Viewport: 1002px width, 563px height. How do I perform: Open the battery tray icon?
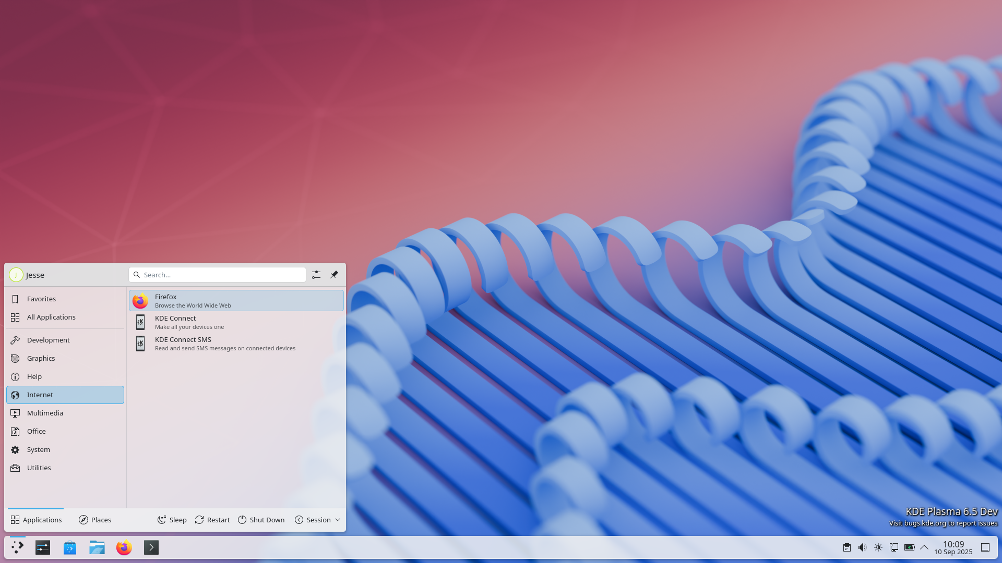tap(910, 547)
